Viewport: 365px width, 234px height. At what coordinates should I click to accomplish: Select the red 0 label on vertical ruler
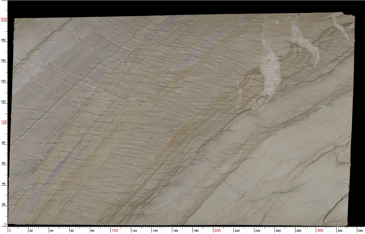6,225
